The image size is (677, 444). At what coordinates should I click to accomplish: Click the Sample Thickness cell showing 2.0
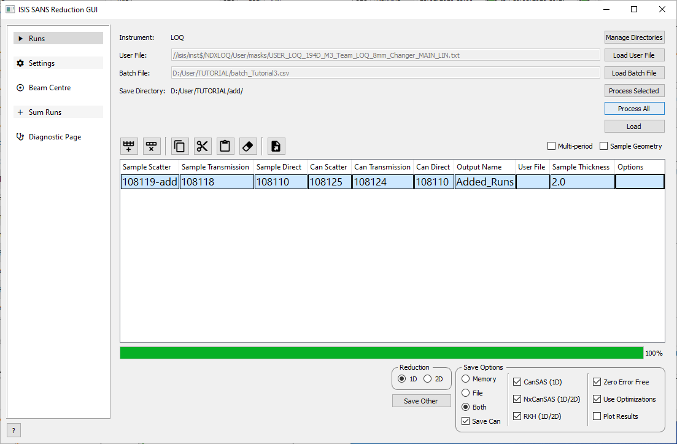[582, 182]
